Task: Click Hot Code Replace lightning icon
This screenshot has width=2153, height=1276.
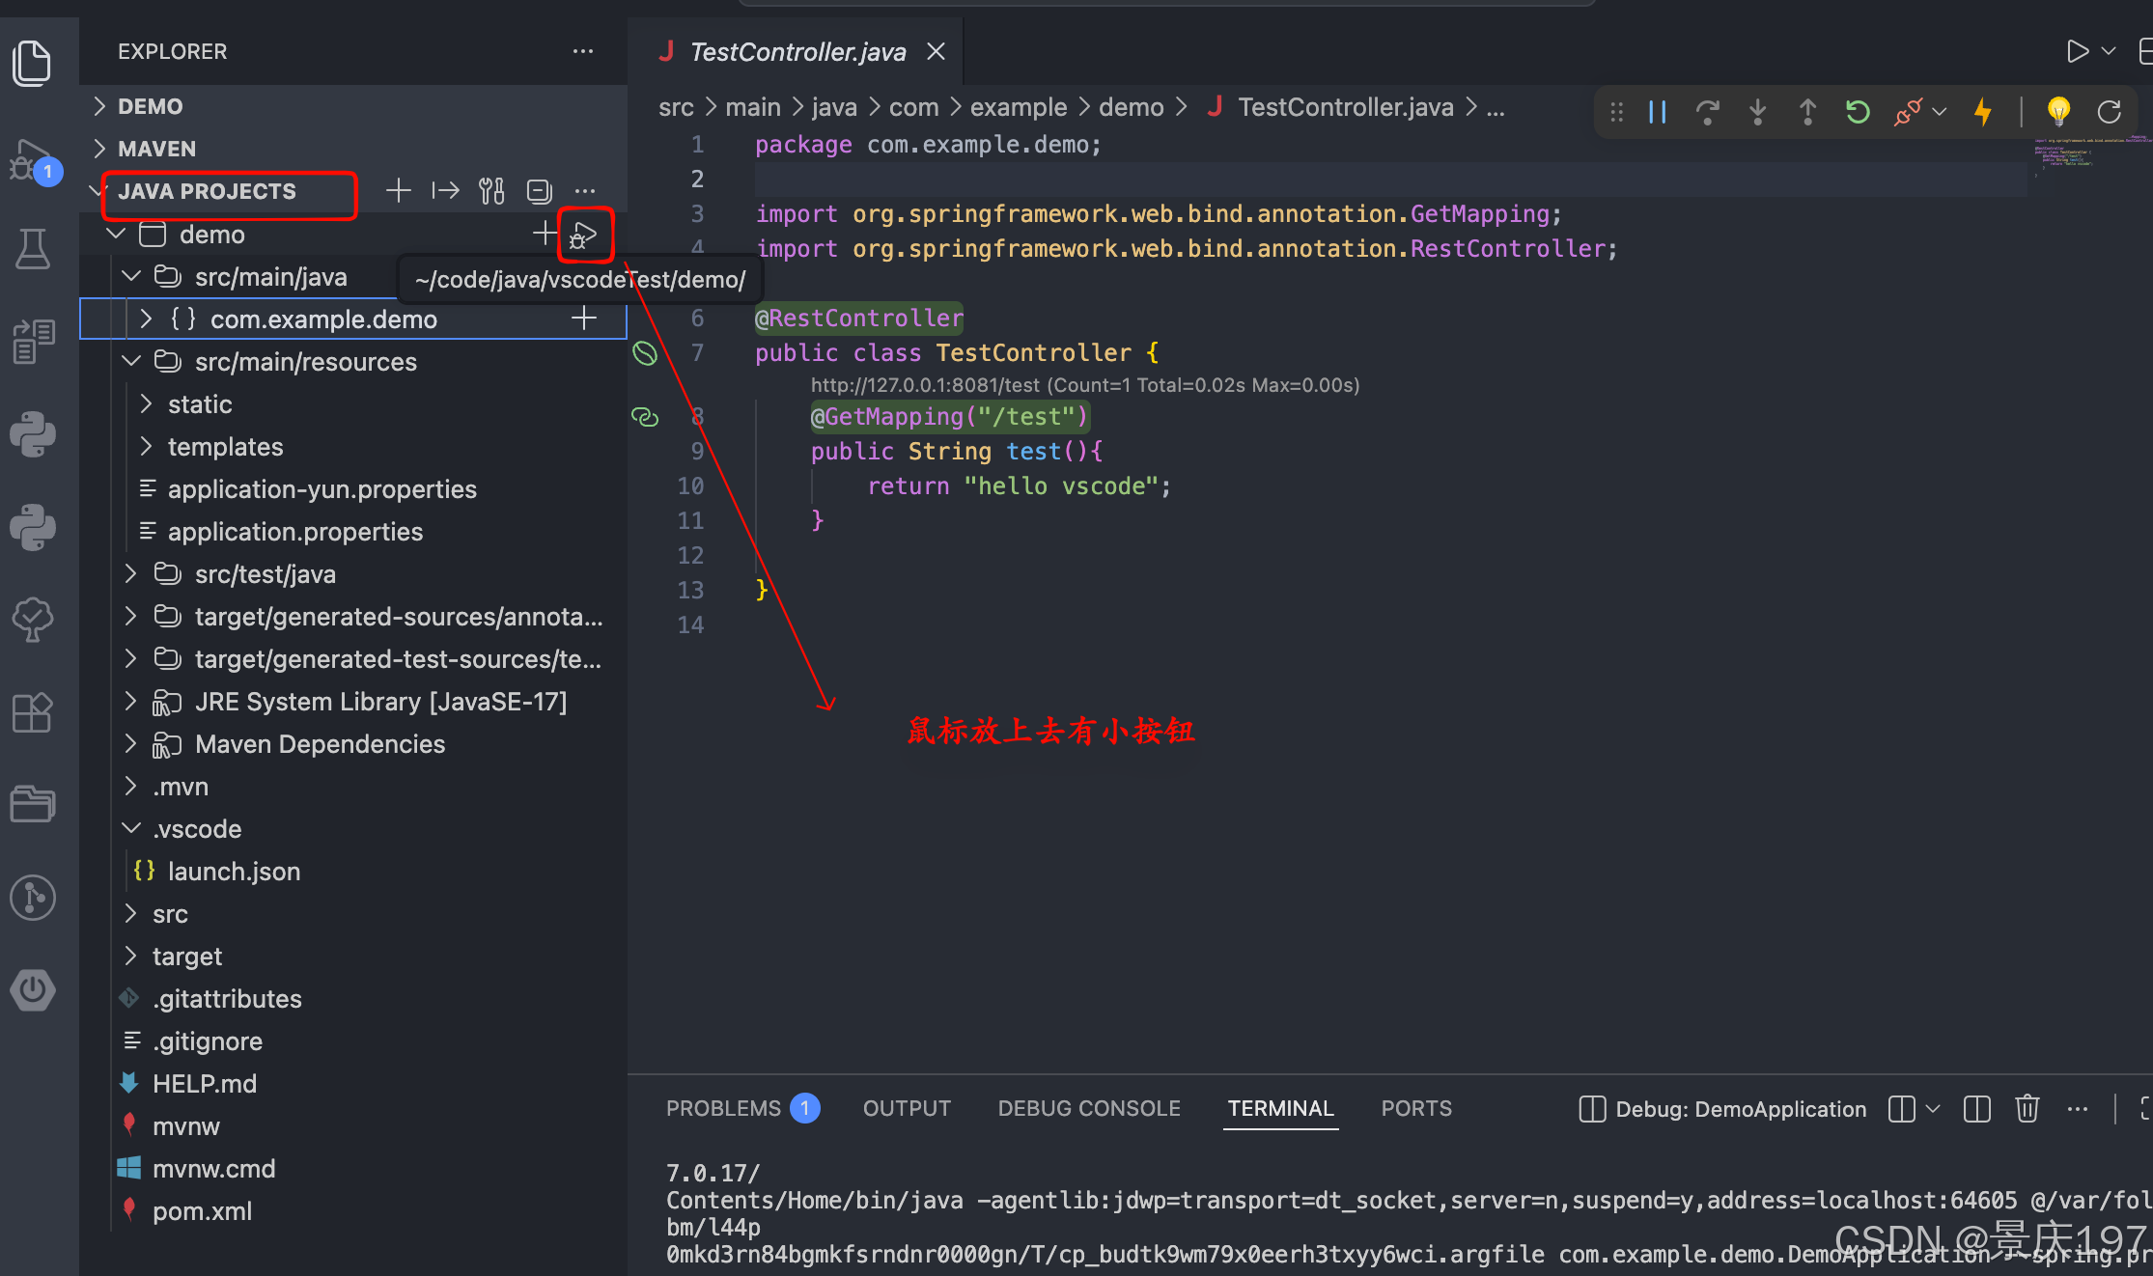Action: tap(1983, 112)
